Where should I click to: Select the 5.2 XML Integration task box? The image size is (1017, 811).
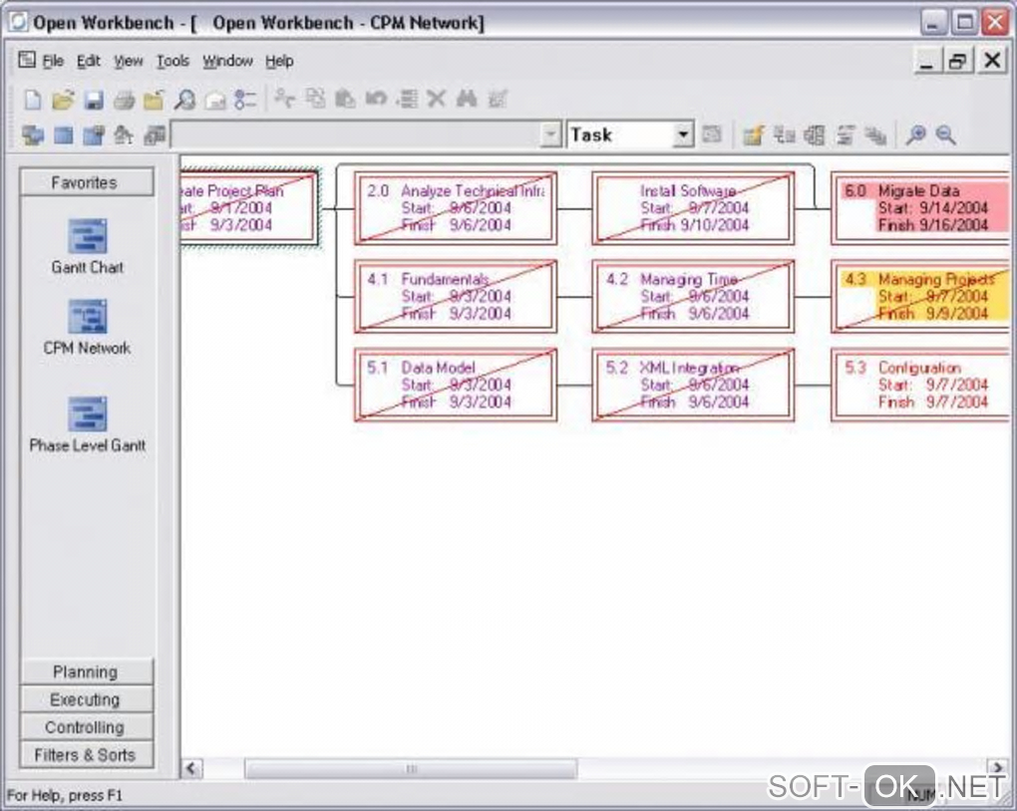pyautogui.click(x=693, y=386)
